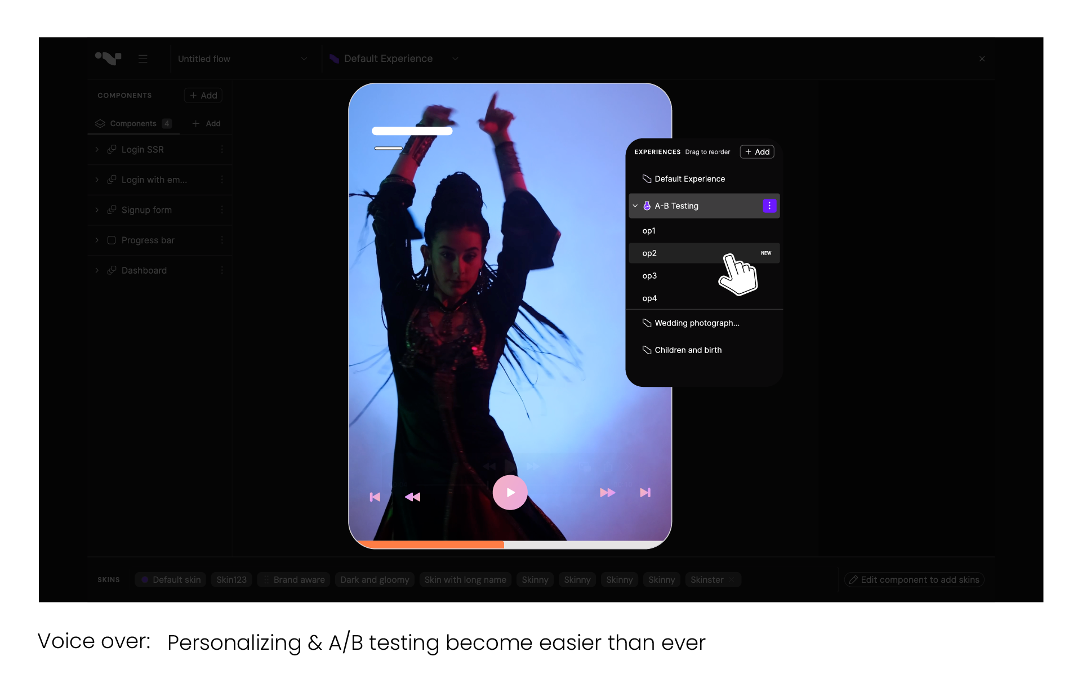The width and height of the screenshot is (1082, 692).
Task: Collapse the A-B Testing experience group
Action: (x=635, y=206)
